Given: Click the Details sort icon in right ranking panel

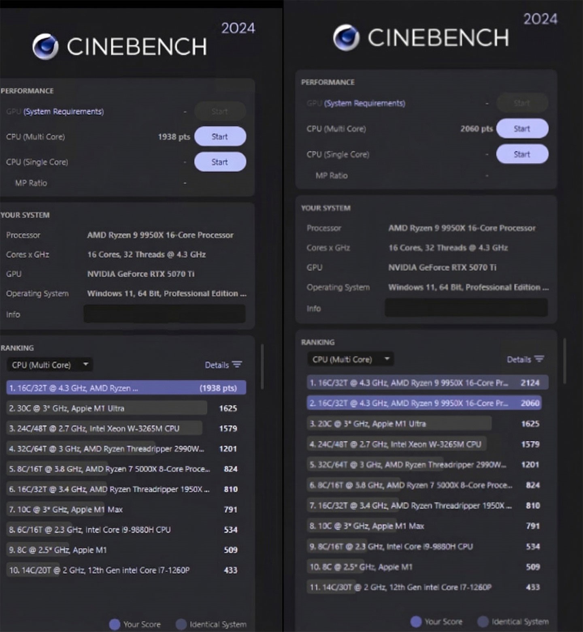Looking at the screenshot, I should pyautogui.click(x=540, y=359).
